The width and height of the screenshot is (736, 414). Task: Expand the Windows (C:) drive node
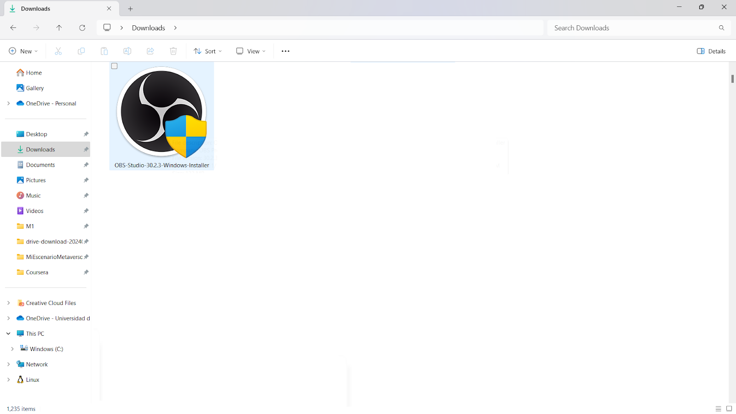[12, 349]
